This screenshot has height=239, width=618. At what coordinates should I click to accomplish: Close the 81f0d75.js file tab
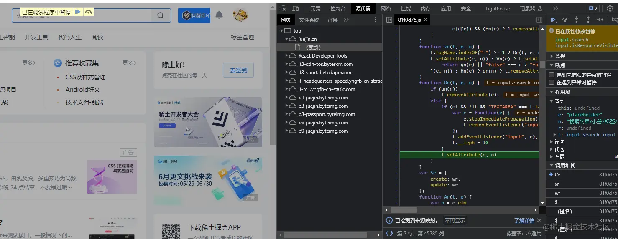coord(425,20)
